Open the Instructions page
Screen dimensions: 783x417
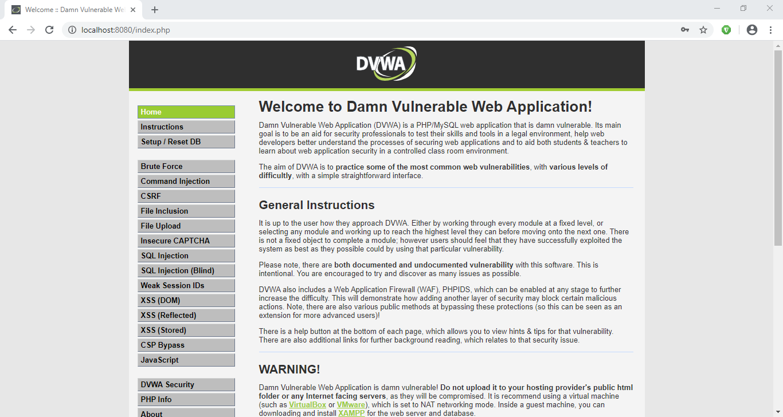pos(186,127)
